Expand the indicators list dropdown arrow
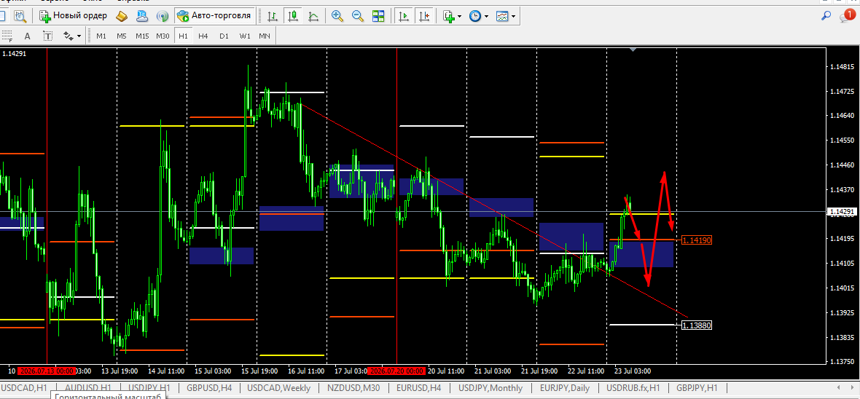 pos(460,17)
